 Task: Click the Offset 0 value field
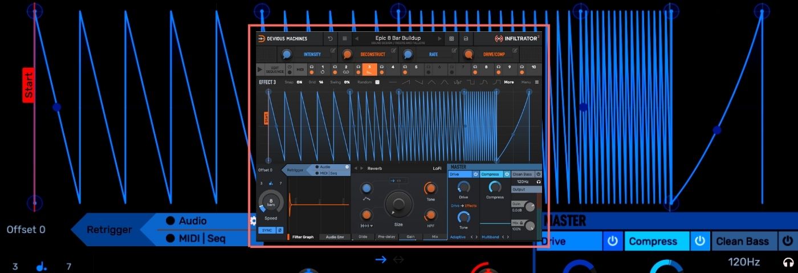(x=265, y=170)
